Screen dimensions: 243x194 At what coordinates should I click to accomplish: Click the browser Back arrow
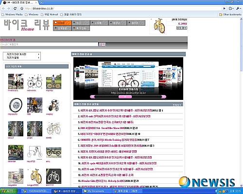click(3, 8)
